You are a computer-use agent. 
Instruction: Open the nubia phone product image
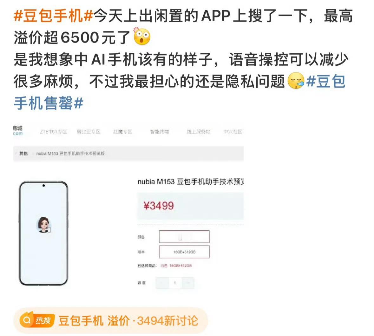[x=43, y=233]
